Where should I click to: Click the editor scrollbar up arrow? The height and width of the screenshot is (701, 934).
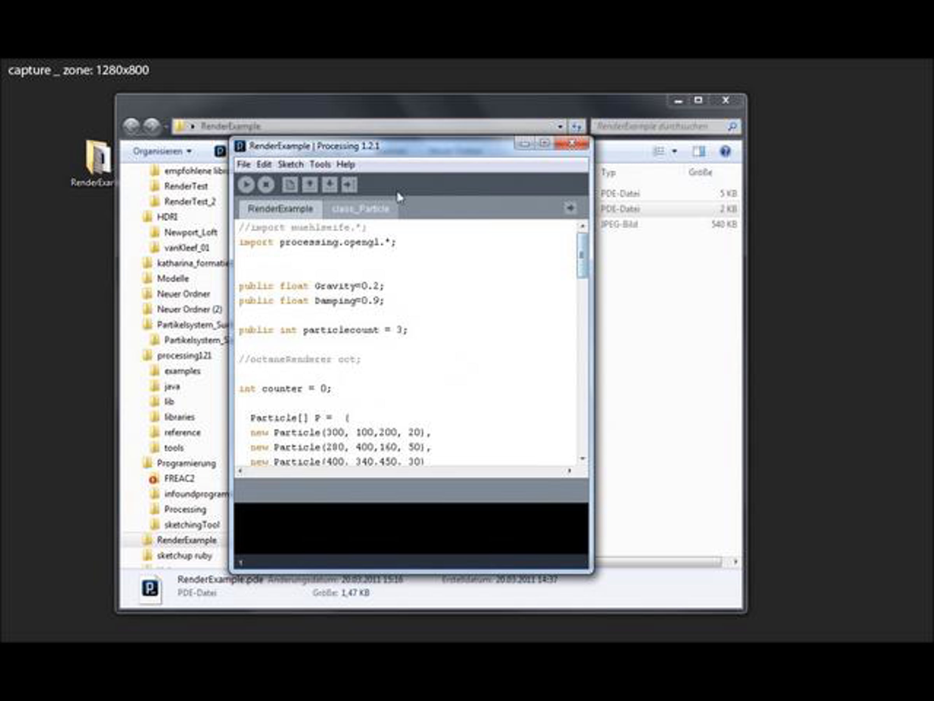tap(582, 226)
